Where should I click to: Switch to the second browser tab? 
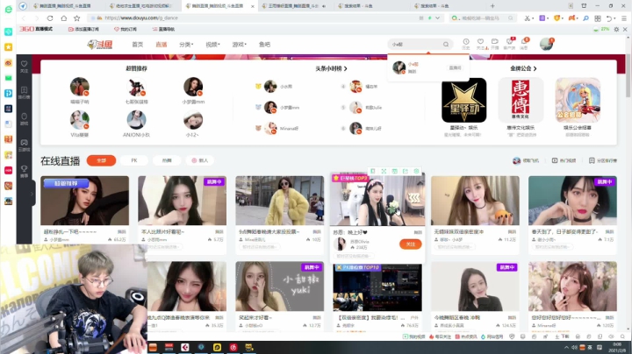(142, 6)
